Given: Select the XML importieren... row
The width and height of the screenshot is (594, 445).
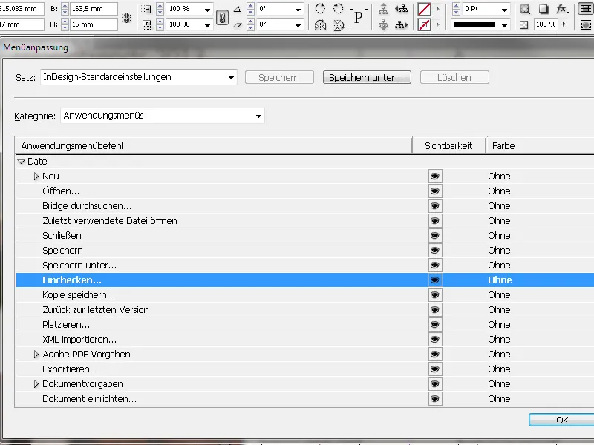Looking at the screenshot, I should pos(305,340).
